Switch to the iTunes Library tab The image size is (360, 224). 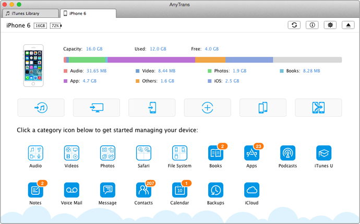pos(30,13)
